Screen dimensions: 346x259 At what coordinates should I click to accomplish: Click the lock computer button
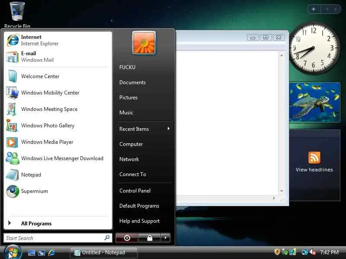coord(150,238)
